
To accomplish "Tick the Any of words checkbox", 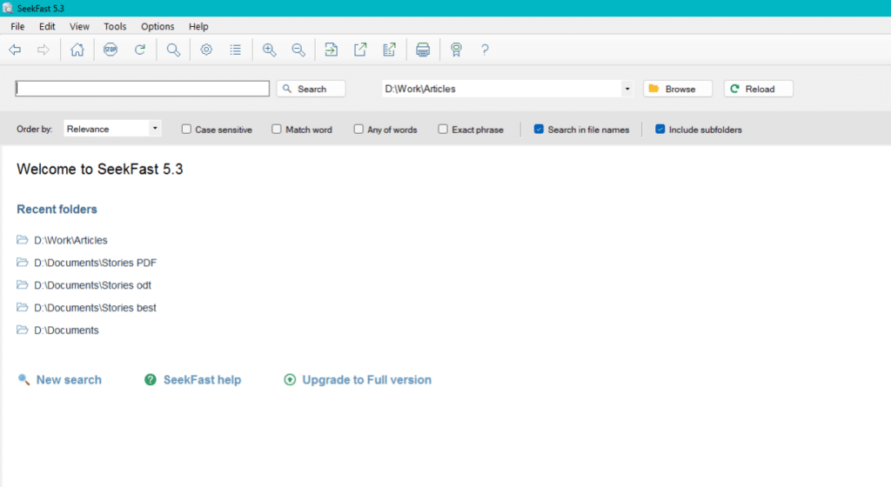I will [x=358, y=129].
